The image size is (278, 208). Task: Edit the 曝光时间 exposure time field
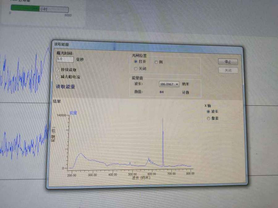(x=65, y=59)
